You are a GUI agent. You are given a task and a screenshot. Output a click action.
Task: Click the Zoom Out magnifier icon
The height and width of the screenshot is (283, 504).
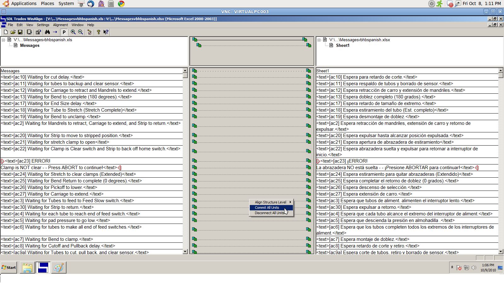[x=81, y=32]
